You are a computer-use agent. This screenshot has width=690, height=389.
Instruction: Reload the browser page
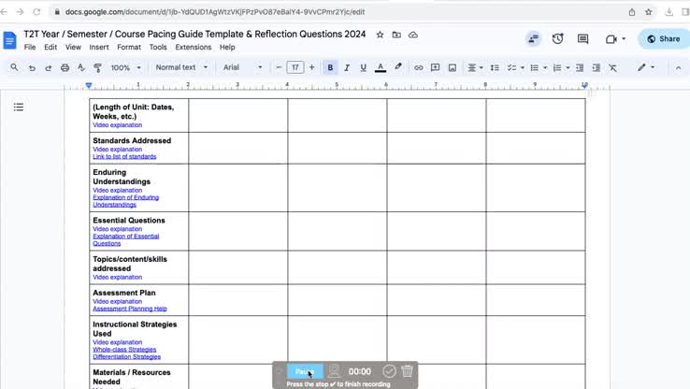[x=37, y=12]
